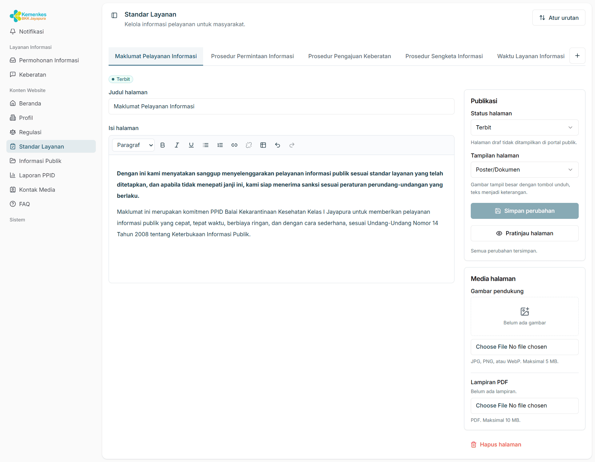Collapse the sidebar with the panel icon
Screen dimensions: 595x462
pos(114,15)
